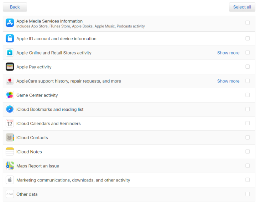Click the iCloud Calendars and Reminders label
The height and width of the screenshot is (205, 260).
tap(48, 123)
